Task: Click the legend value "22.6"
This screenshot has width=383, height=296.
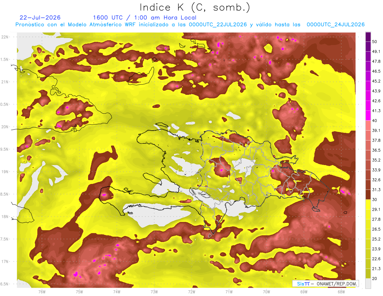Action: (x=376, y=259)
